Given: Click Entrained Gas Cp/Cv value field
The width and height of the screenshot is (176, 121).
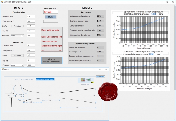Looking at the screenshot, I should coord(31,26).
